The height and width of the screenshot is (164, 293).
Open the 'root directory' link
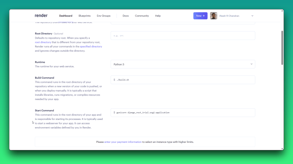(43, 42)
